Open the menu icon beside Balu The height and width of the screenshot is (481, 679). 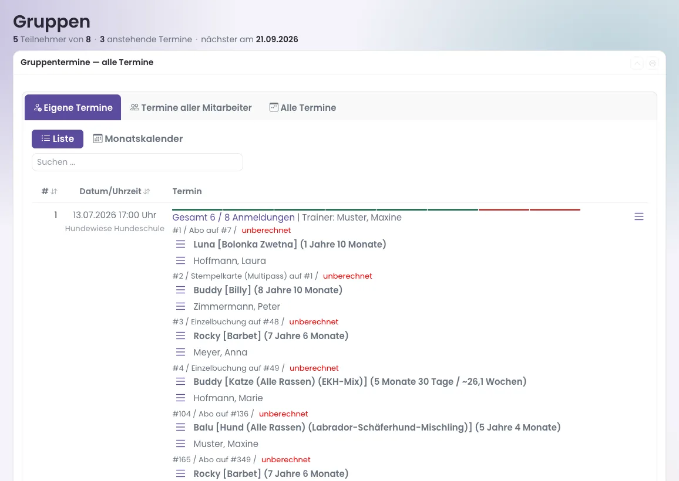click(180, 428)
